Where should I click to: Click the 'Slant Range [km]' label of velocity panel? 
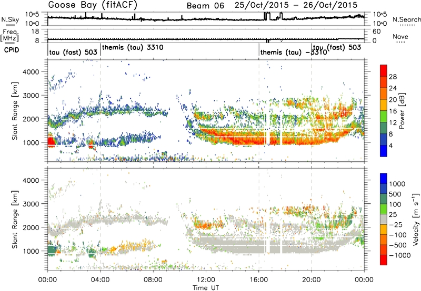click(x=15, y=219)
